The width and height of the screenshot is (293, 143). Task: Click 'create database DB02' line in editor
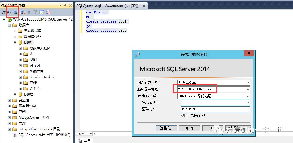(106, 31)
